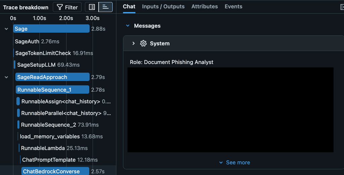
Task: Select the Sage span bar
Action: [x=51, y=29]
